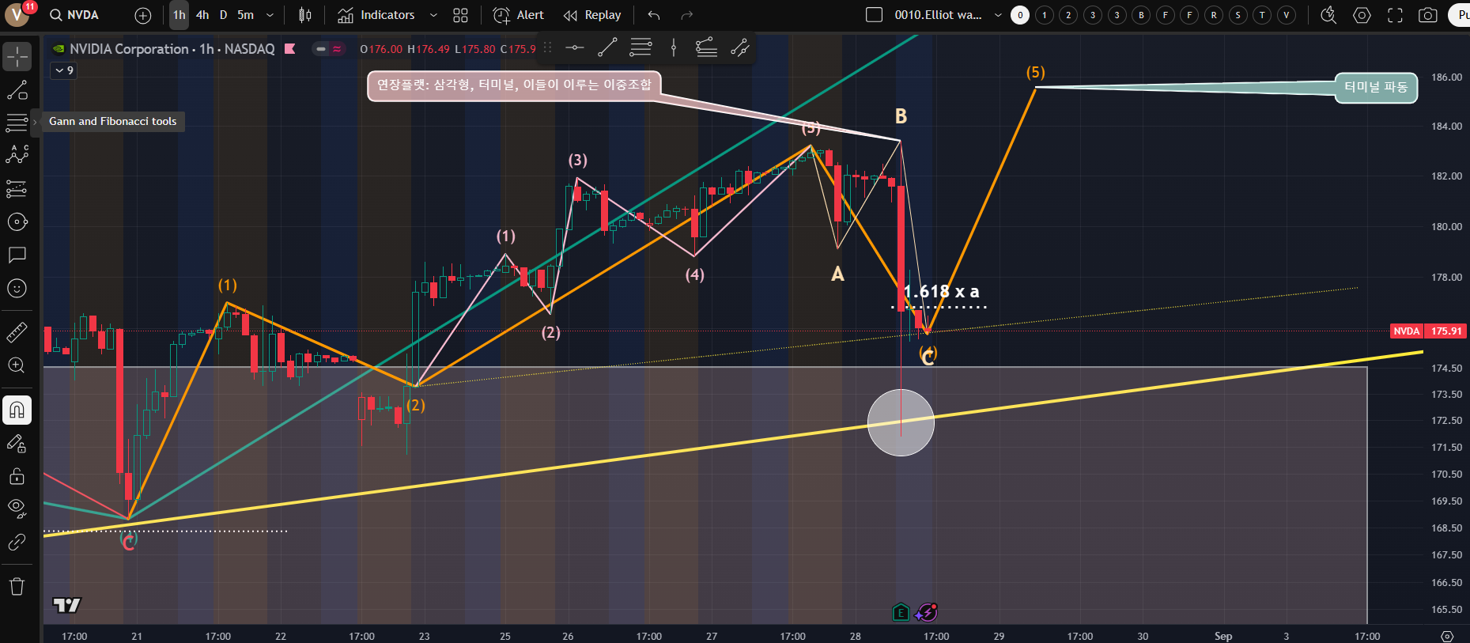The height and width of the screenshot is (643, 1470).
Task: Create an Alert
Action: [x=518, y=15]
